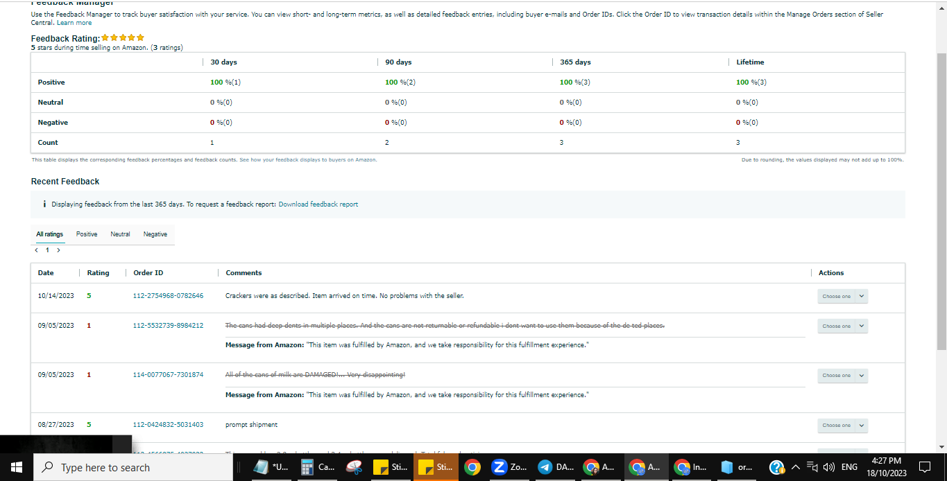947x481 pixels.
Task: Switch to the Neutral feedback tab
Action: tap(120, 234)
